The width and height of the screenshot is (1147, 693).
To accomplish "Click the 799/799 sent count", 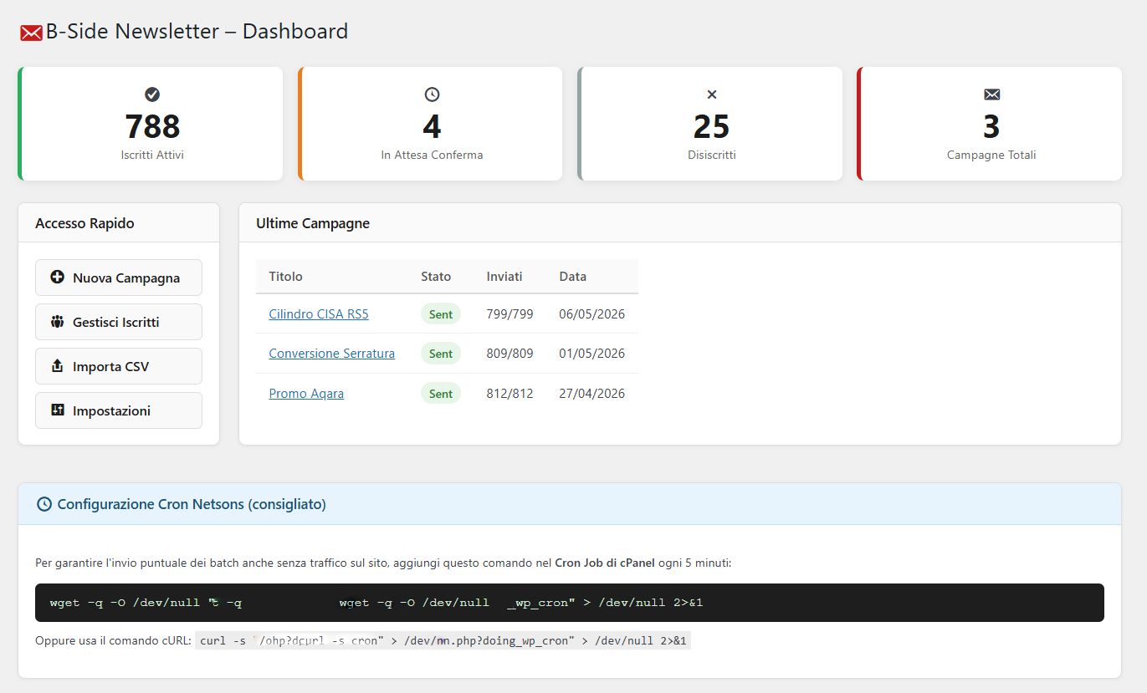I will point(509,314).
